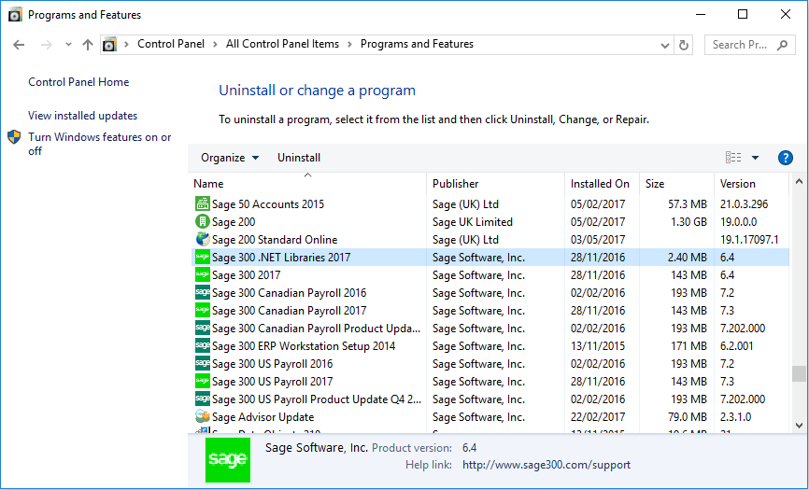Click the Sage 200 Standard Online globe icon
The height and width of the screenshot is (490, 809).
tap(202, 240)
